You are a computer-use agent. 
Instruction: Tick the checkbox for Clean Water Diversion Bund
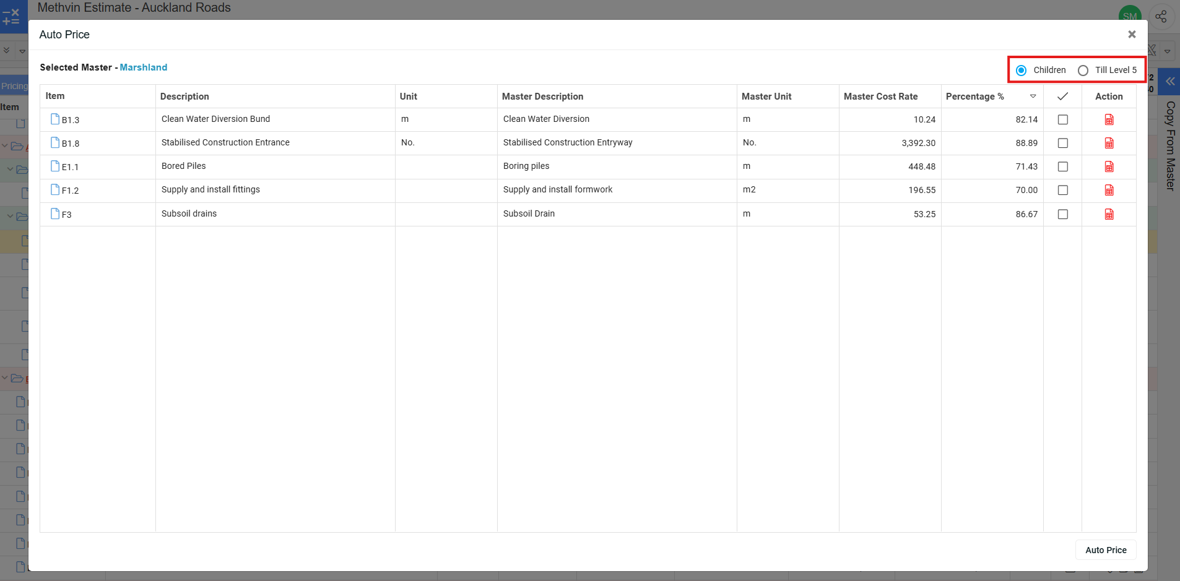coord(1062,119)
